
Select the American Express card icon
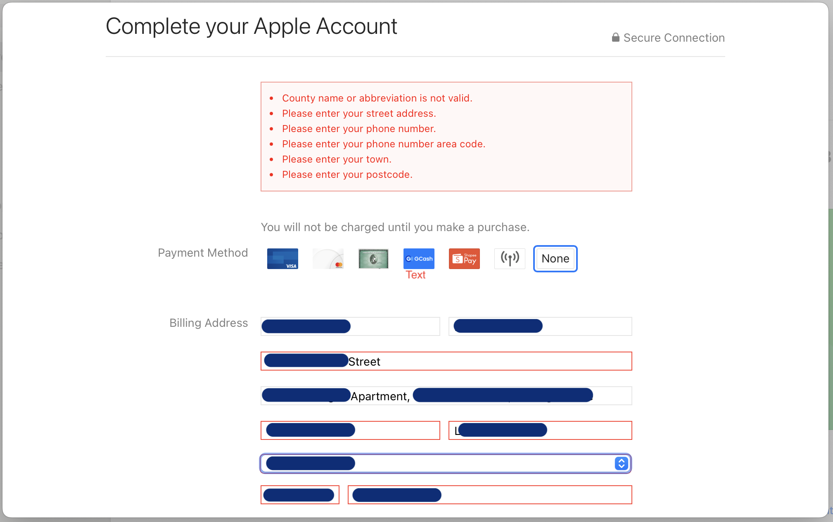tap(373, 259)
